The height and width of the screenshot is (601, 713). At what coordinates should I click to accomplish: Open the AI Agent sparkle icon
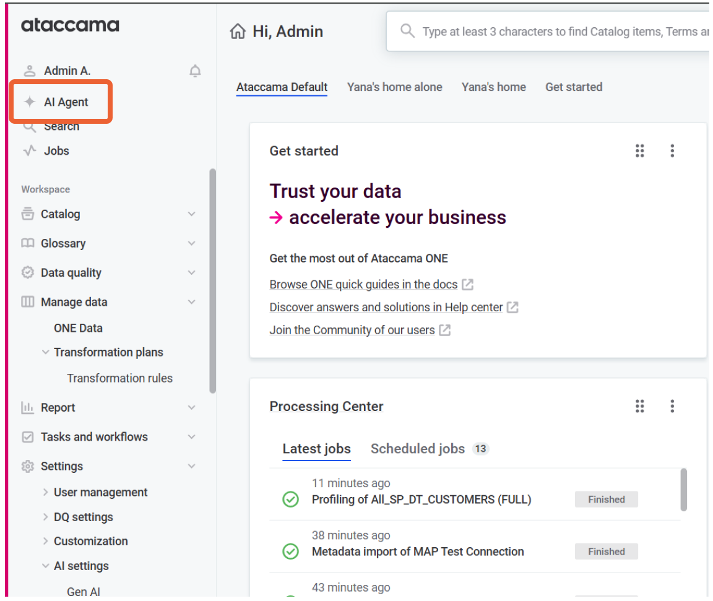(29, 102)
